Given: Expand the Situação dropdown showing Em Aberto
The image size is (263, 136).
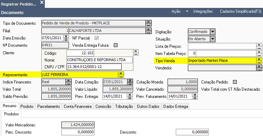Looking at the screenshot, I should (x=213, y=39).
